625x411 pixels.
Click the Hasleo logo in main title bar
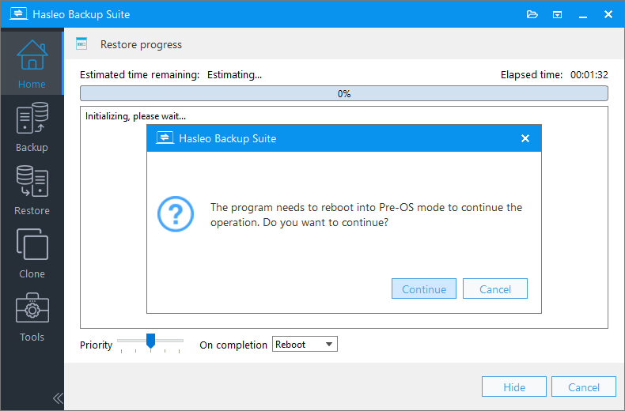(19, 14)
